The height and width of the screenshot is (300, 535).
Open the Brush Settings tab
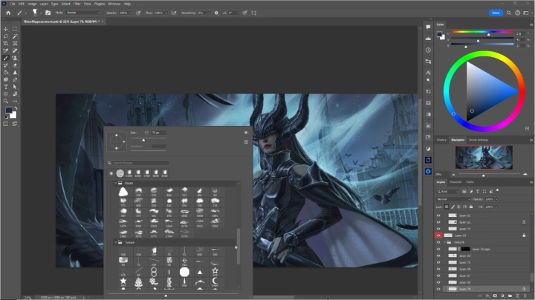point(479,140)
